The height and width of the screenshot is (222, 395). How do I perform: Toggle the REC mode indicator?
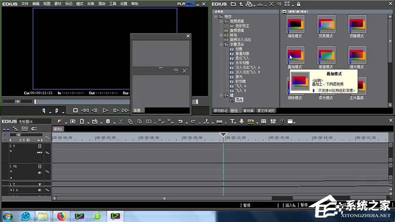coord(189,3)
